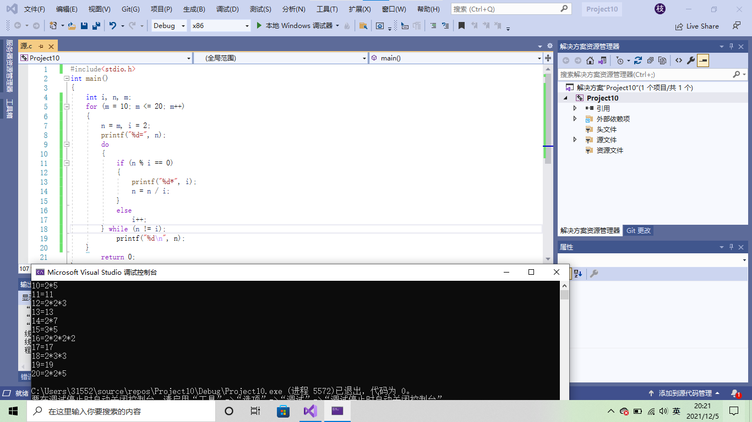Close the 源.c tab
This screenshot has width=752, height=422.
pyautogui.click(x=50, y=46)
